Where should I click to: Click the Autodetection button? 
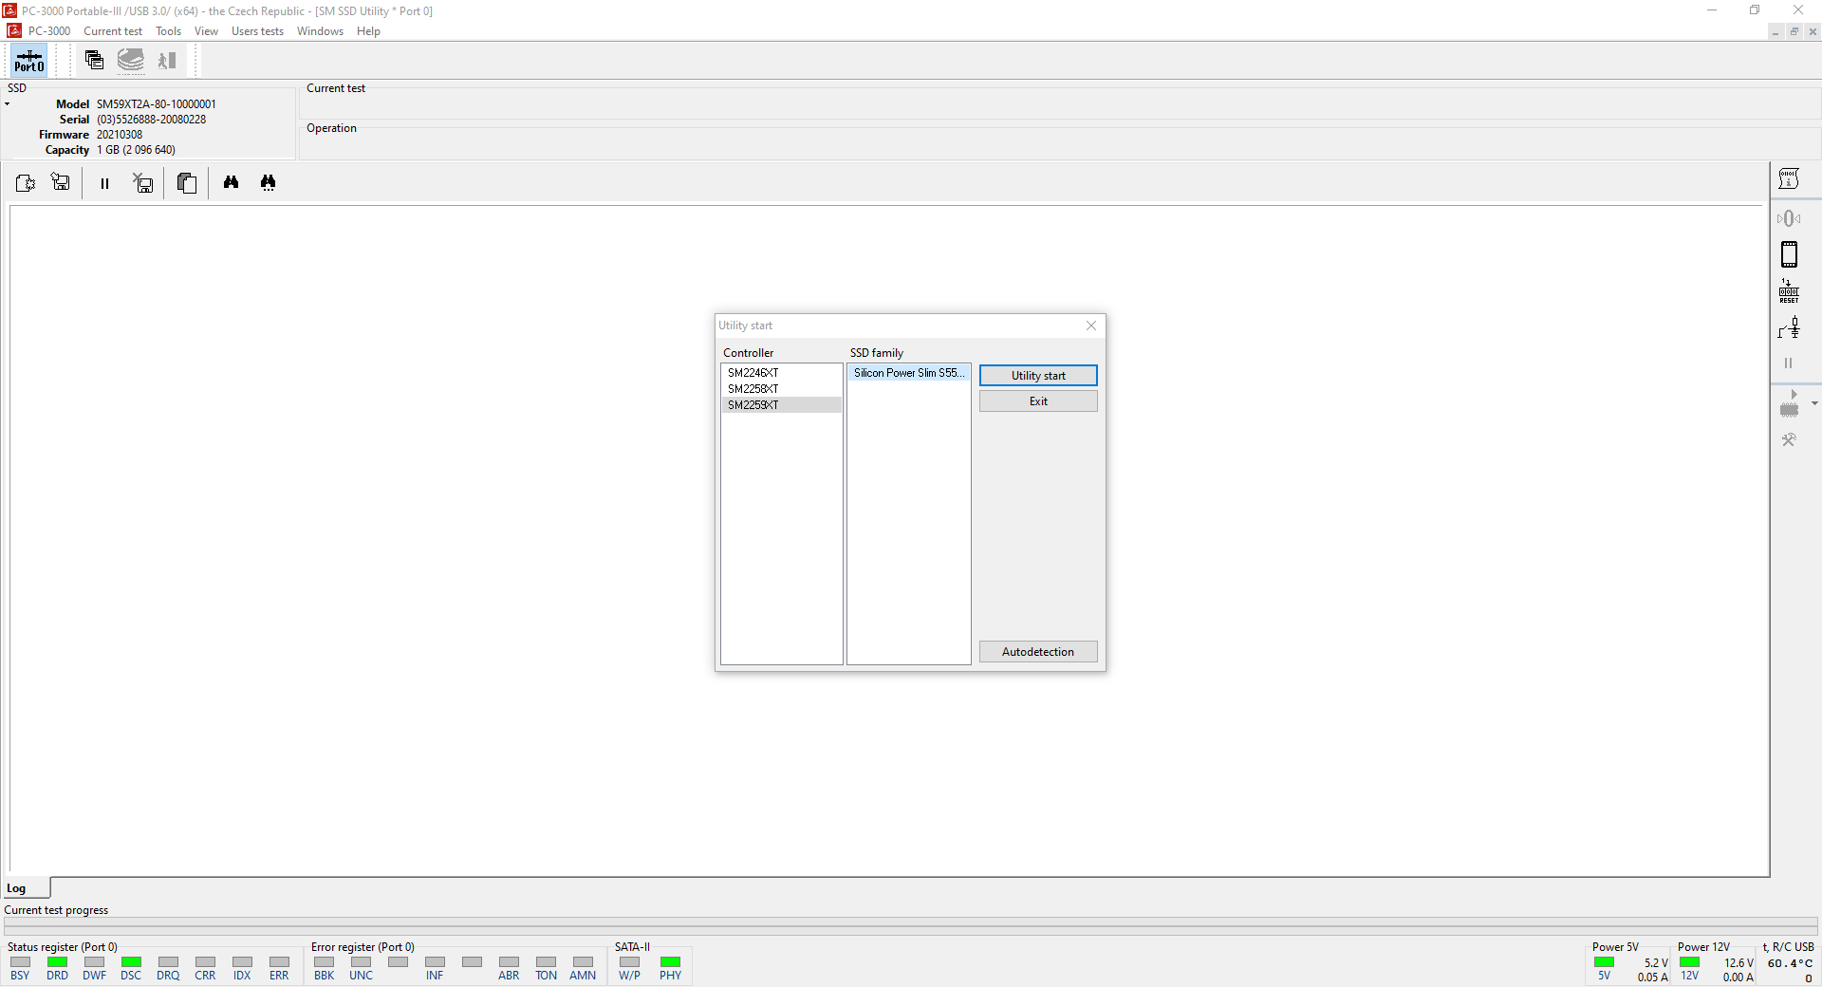click(x=1038, y=652)
